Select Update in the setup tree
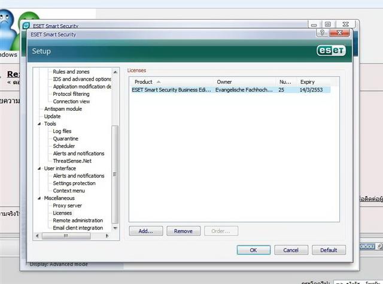Image resolution: width=383 pixels, height=284 pixels. [52, 116]
